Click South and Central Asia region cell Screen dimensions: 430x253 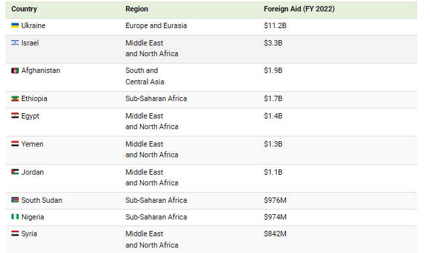pyautogui.click(x=145, y=76)
